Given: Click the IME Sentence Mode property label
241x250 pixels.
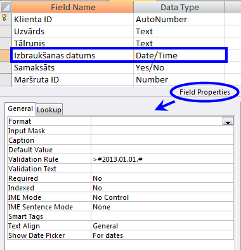Looking at the screenshot, I should tap(41, 207).
